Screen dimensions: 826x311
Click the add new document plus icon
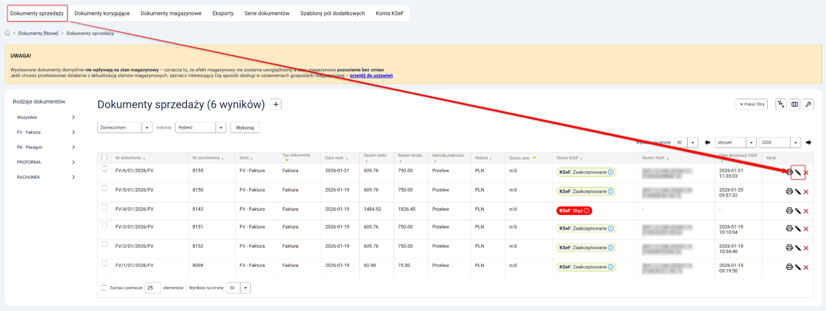tap(276, 104)
